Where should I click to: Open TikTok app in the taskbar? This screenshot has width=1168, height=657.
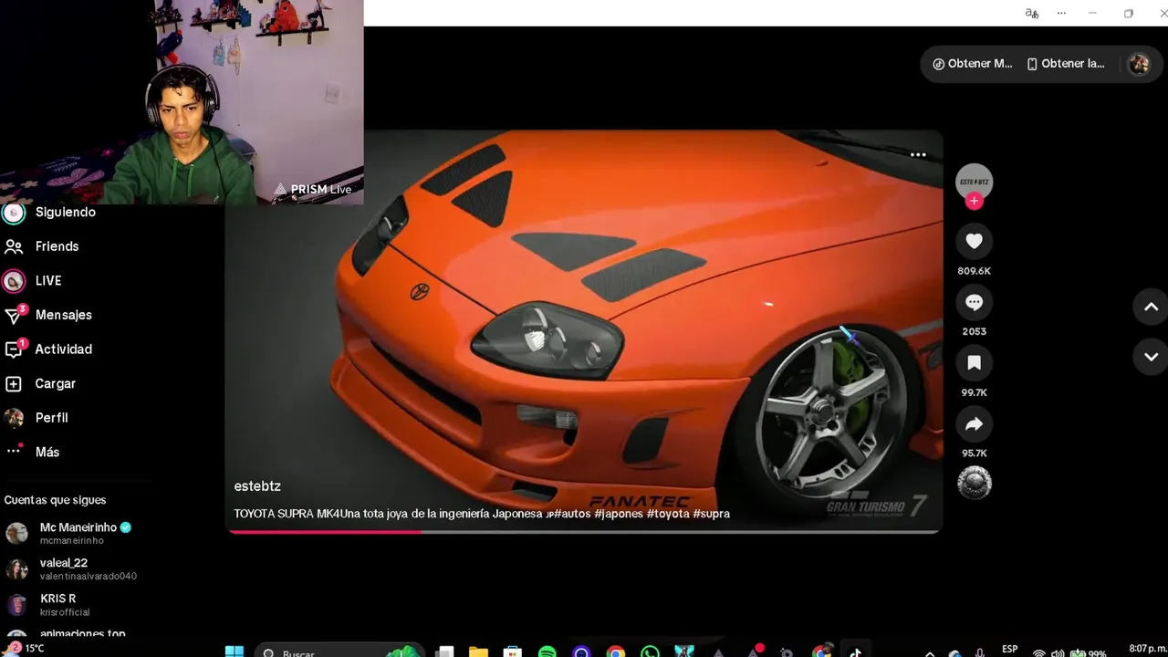(855, 652)
